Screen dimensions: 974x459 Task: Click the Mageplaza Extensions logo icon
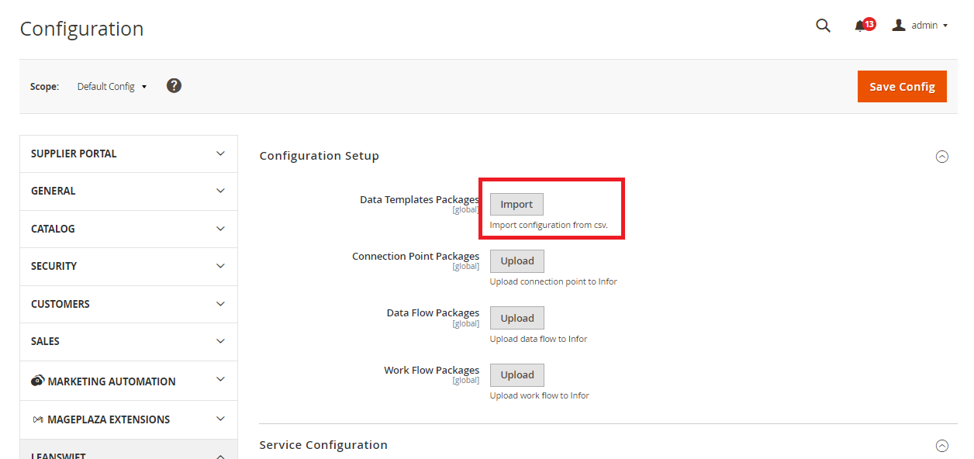click(37, 419)
